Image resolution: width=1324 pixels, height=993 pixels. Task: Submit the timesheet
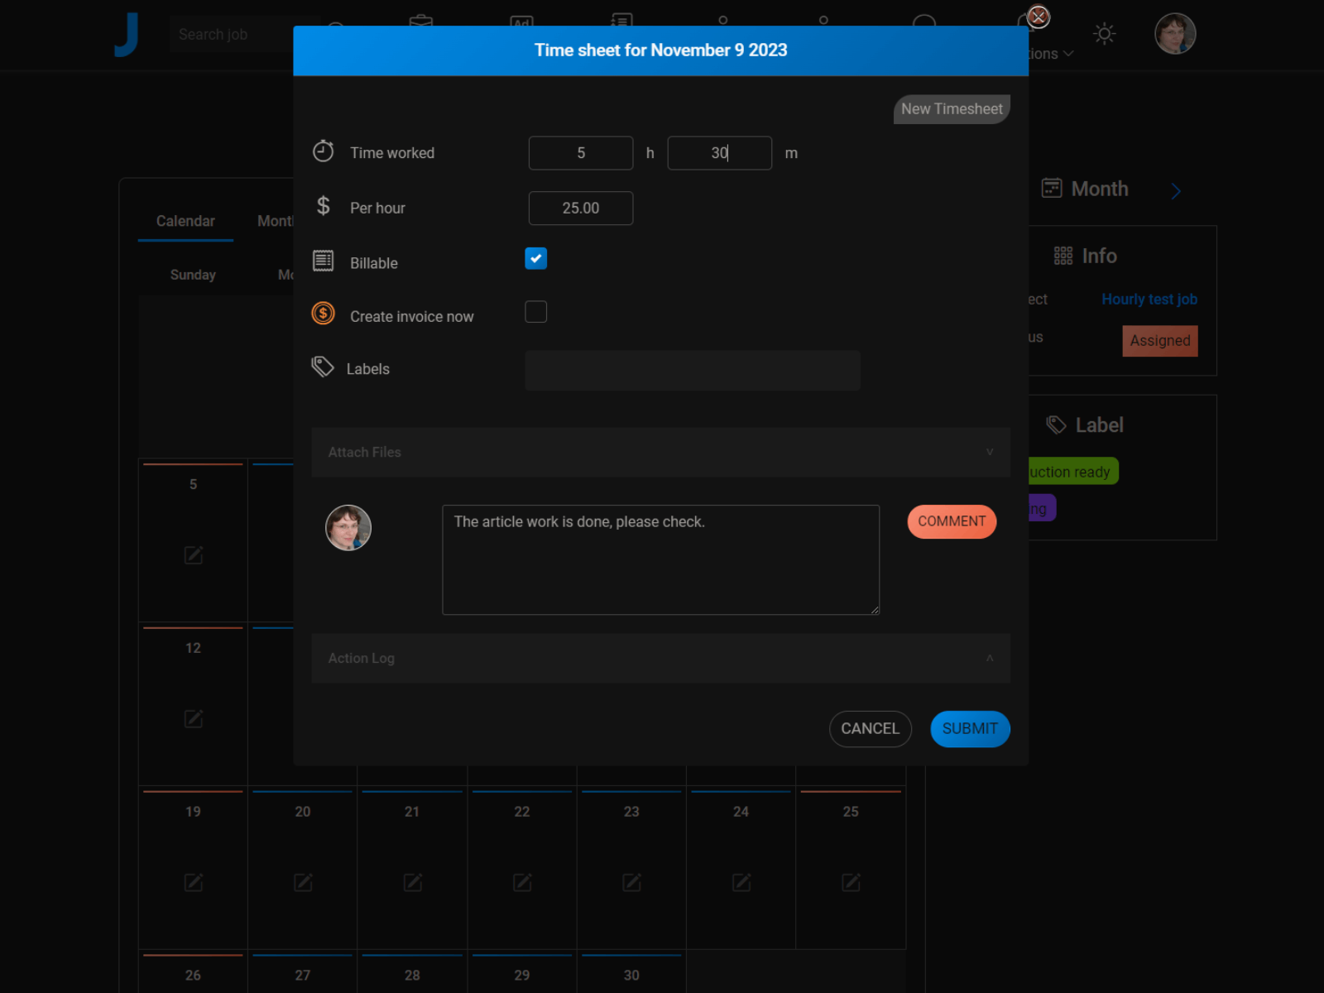(970, 729)
